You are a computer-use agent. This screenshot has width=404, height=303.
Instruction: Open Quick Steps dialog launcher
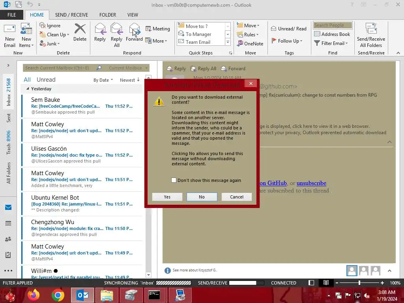[x=230, y=53]
